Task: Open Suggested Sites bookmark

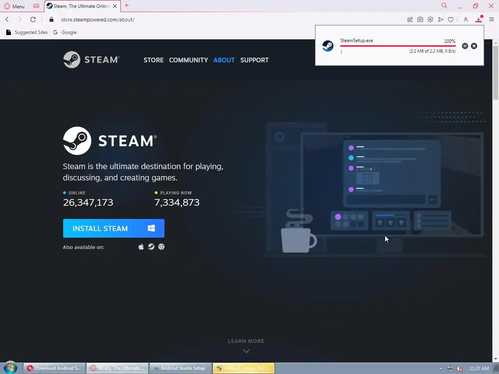Action: click(x=27, y=32)
